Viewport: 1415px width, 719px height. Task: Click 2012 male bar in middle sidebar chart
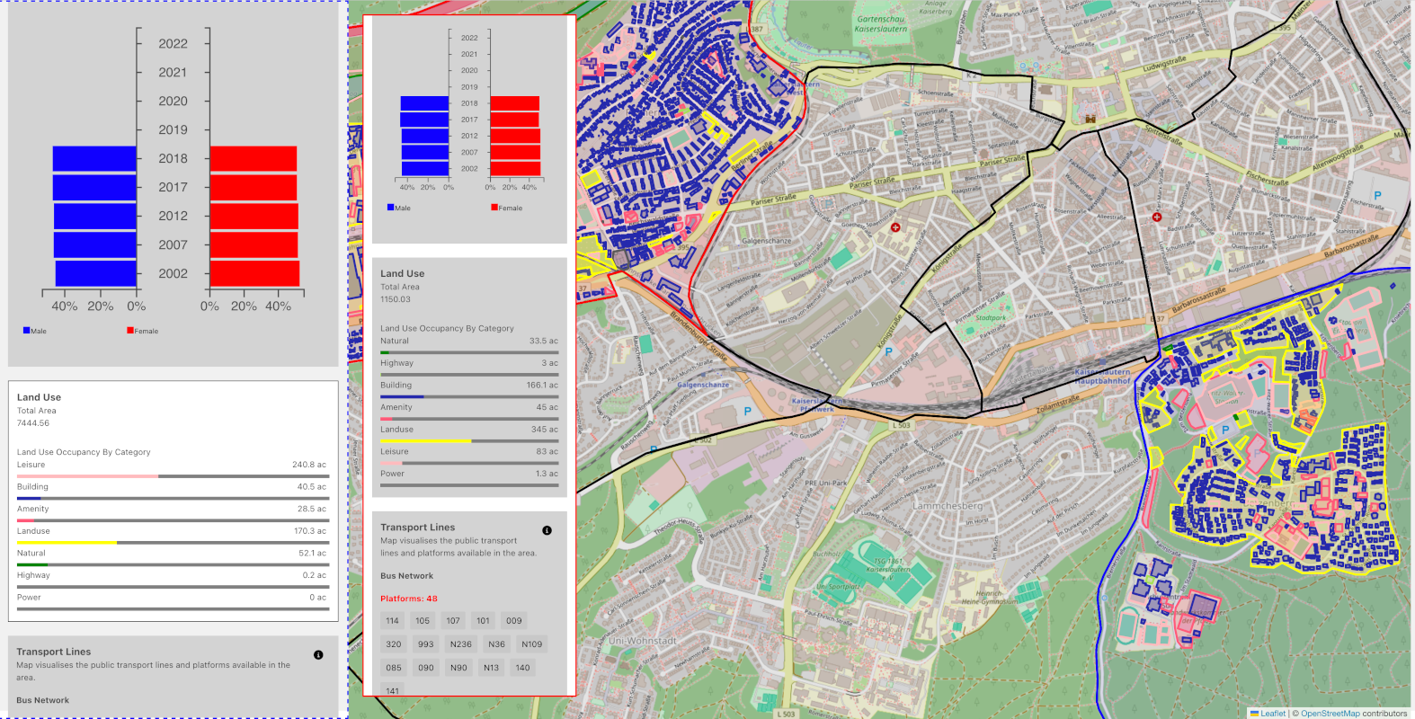425,136
